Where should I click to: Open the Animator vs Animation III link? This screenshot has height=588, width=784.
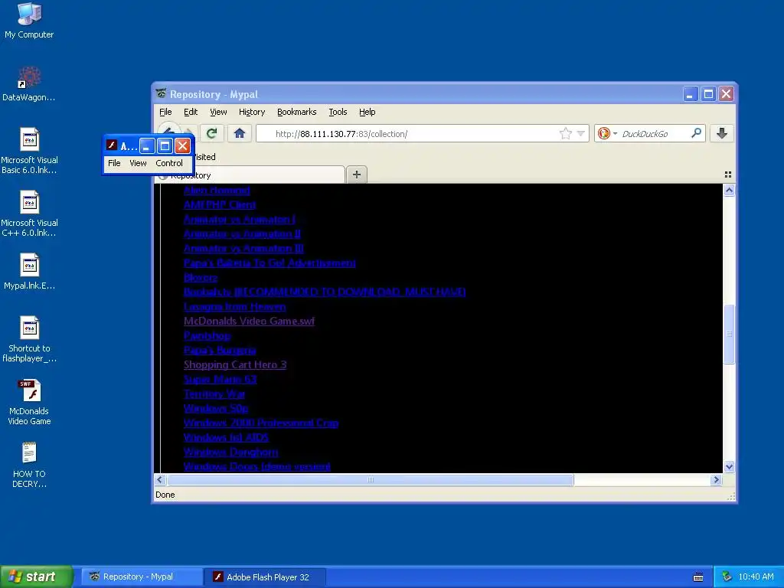243,248
